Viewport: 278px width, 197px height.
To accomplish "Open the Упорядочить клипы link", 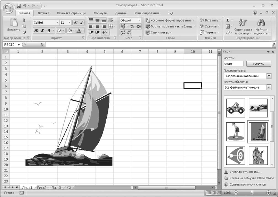I will (x=245, y=172).
